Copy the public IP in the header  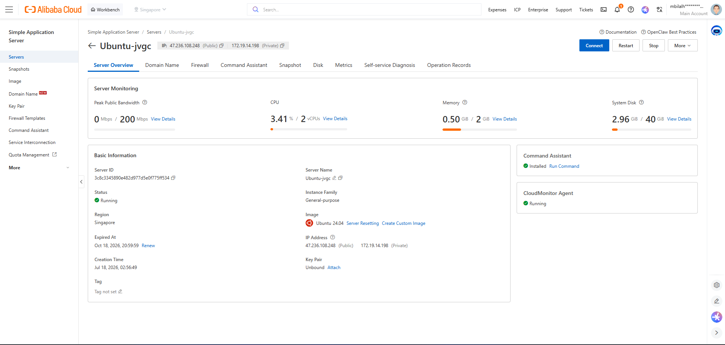222,46
